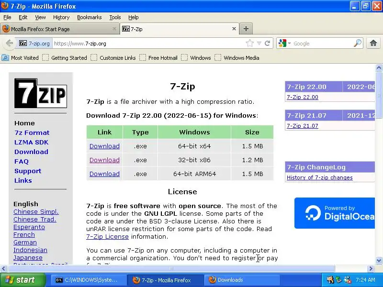Open the URL history dropdown arrow

tap(259, 44)
